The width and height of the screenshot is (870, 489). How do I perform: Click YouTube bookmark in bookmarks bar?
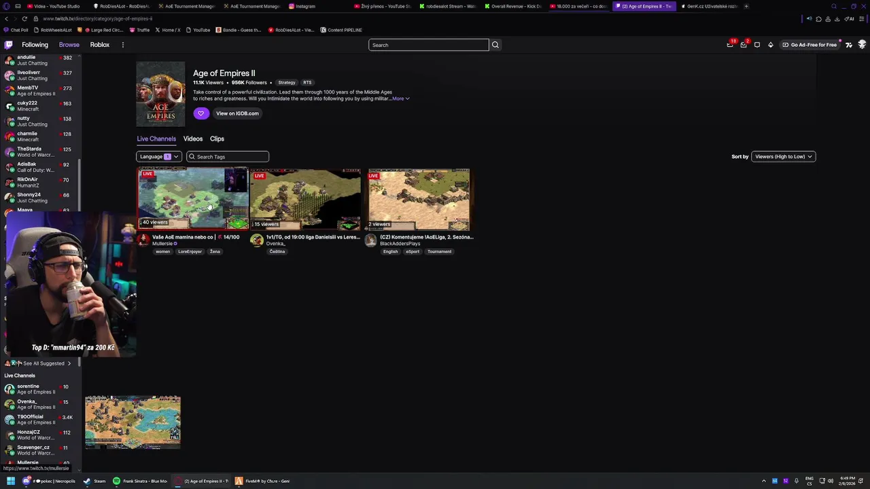(198, 30)
